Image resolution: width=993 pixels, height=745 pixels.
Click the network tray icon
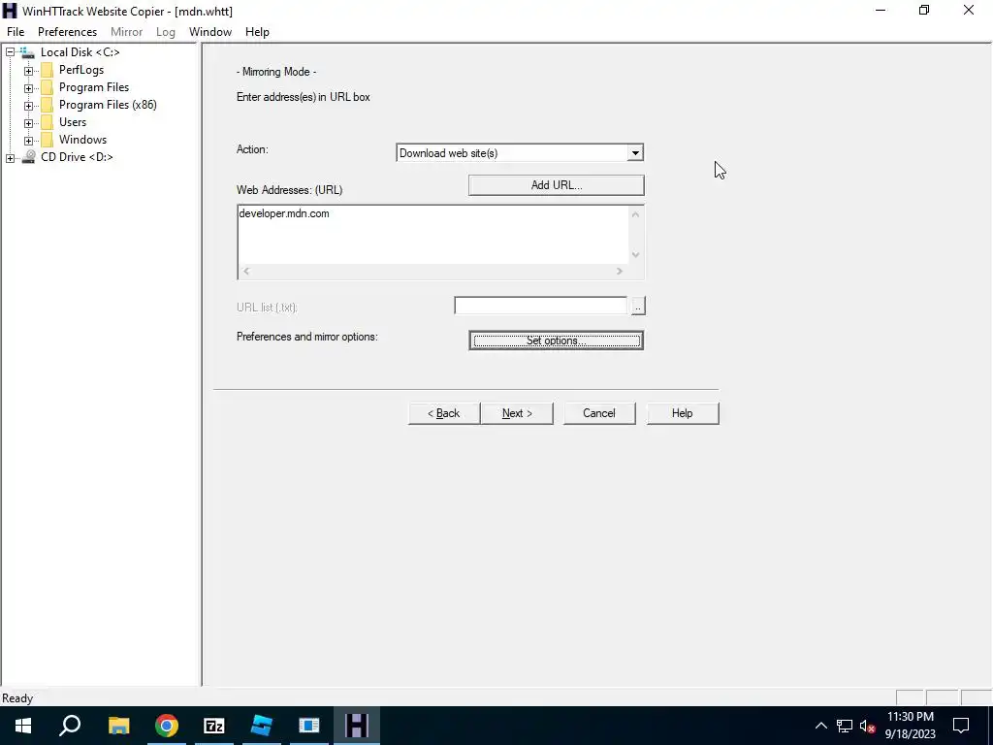pos(845,726)
